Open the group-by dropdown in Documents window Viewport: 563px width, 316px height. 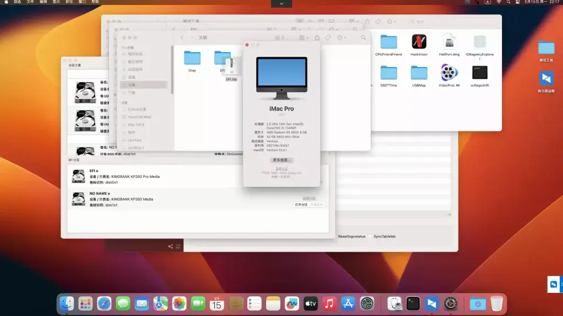tap(303, 37)
